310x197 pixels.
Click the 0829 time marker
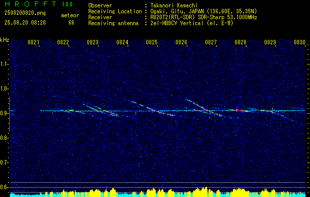click(270, 42)
